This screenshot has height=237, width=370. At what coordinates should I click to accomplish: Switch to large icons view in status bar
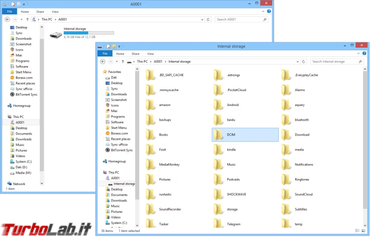(x=363, y=231)
